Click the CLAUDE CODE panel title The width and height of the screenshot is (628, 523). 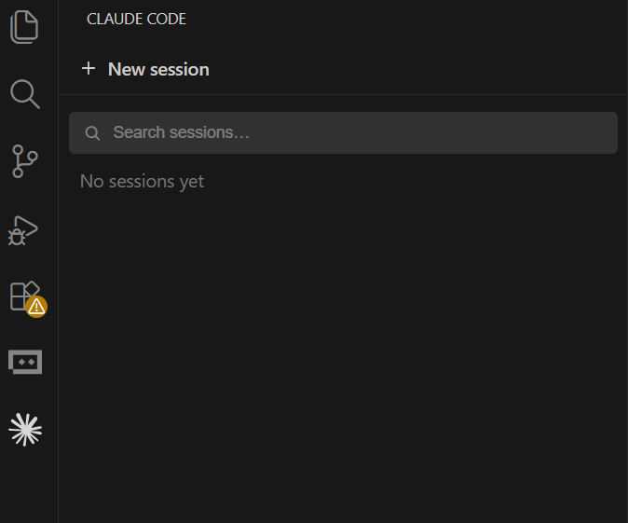pos(136,19)
